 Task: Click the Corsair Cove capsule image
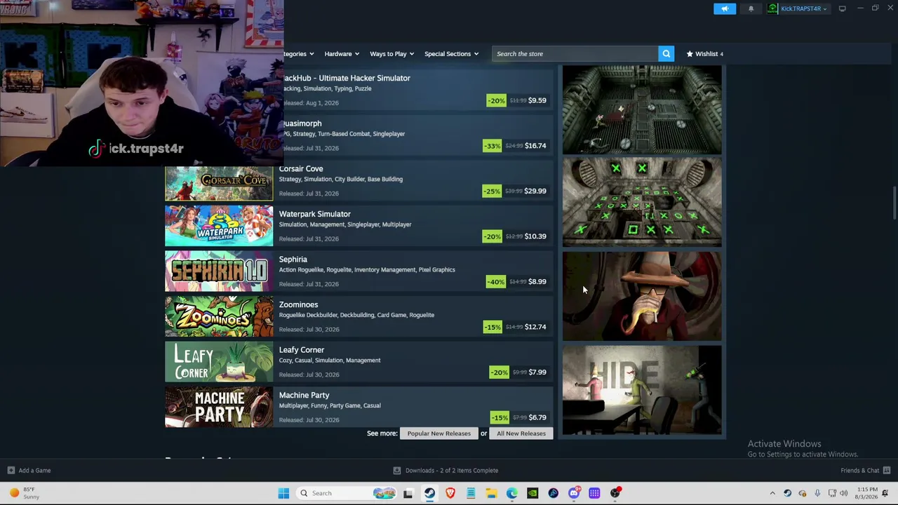point(219,183)
